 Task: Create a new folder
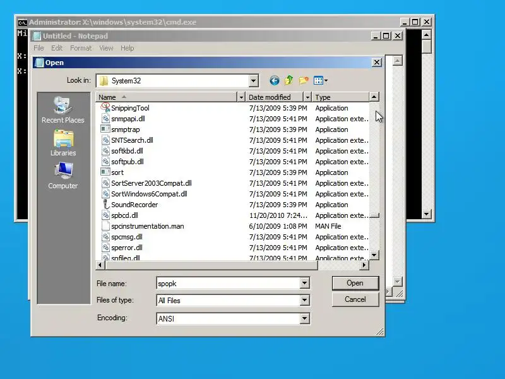tap(304, 80)
